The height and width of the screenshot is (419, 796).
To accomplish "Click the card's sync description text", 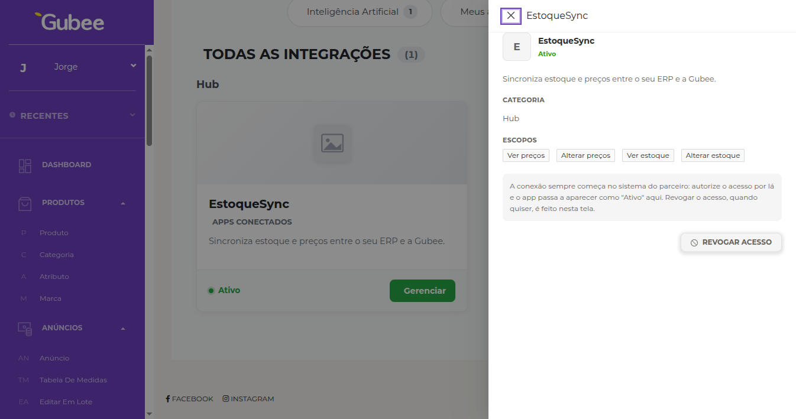I will [x=326, y=241].
